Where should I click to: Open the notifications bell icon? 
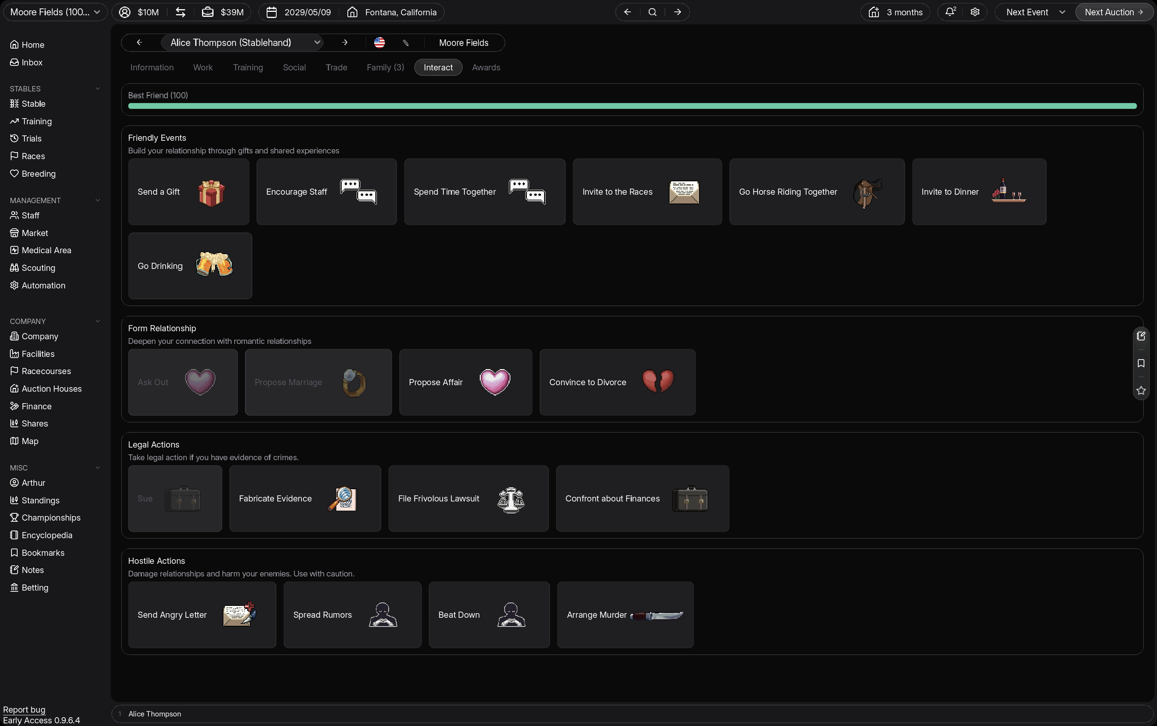click(x=950, y=12)
